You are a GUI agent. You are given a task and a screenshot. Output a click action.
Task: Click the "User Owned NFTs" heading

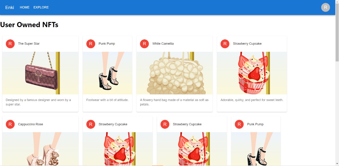pyautogui.click(x=29, y=25)
